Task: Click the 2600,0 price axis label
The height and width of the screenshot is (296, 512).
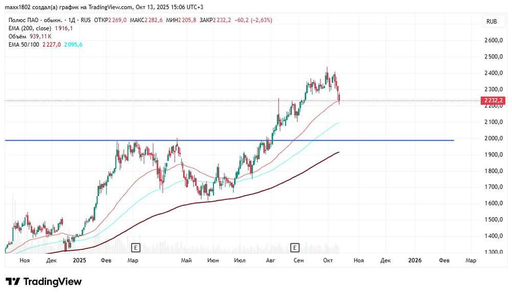Action: (x=494, y=40)
